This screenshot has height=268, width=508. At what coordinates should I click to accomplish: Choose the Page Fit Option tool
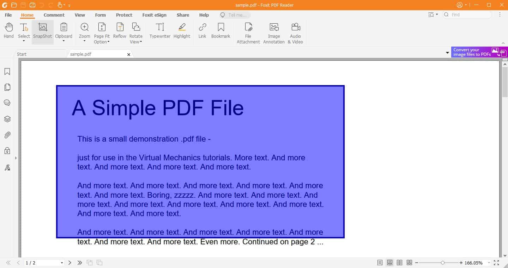coord(102,33)
